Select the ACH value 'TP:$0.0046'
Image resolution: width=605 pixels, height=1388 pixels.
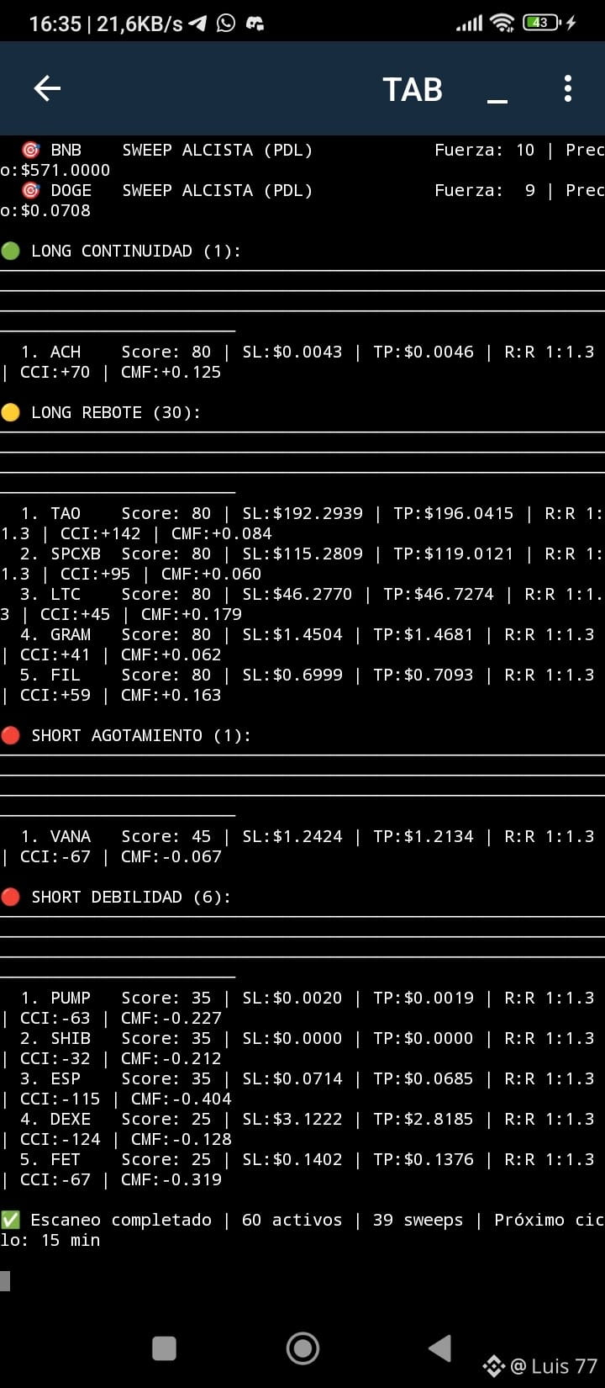tap(423, 352)
